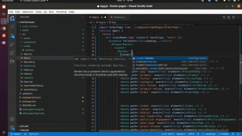Open editor more actions ellipsis
The width and height of the screenshot is (242, 136).
point(238,17)
